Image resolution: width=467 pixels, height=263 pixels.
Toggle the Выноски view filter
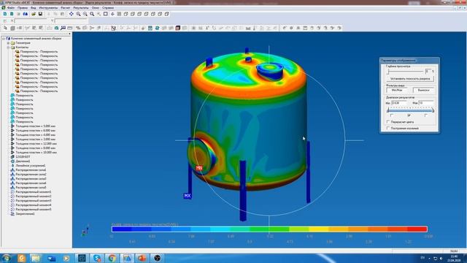tap(423, 90)
